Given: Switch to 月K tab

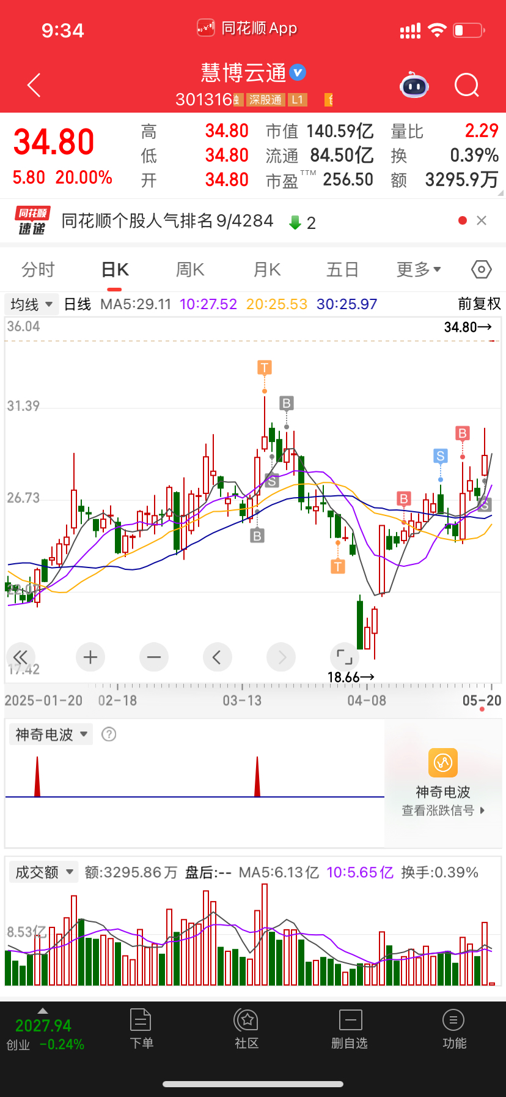Looking at the screenshot, I should [x=267, y=269].
